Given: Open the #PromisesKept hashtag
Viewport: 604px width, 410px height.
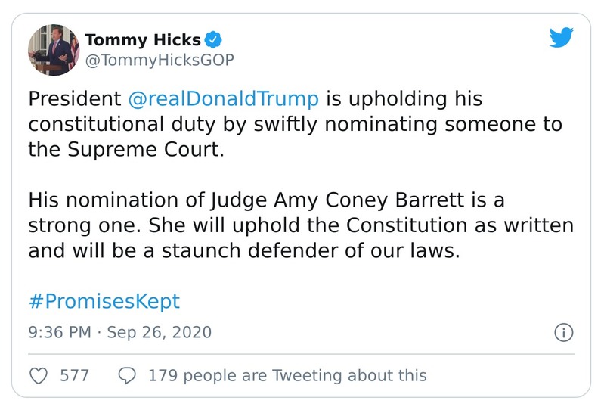Looking at the screenshot, I should tap(104, 301).
